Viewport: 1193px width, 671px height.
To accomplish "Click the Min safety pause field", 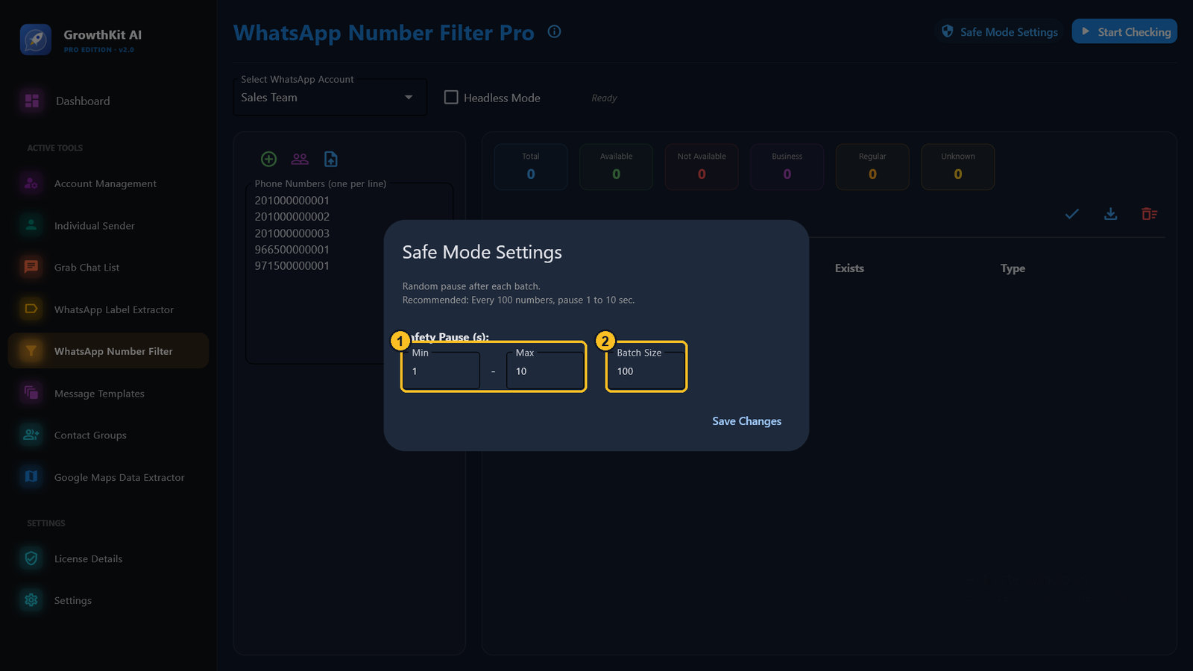I will click(x=441, y=371).
